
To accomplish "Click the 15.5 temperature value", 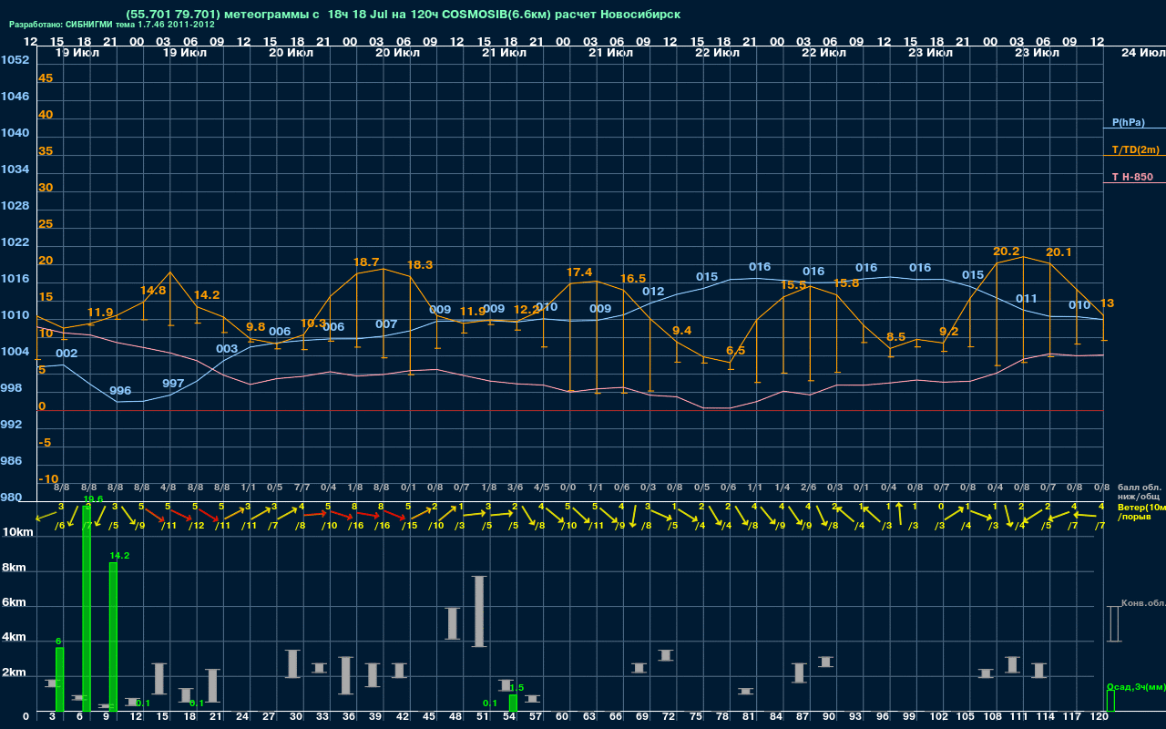I will [x=793, y=286].
